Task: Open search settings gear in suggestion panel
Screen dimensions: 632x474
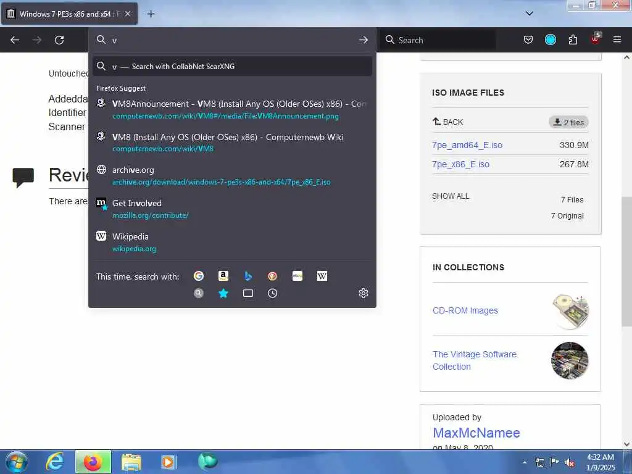Action: coord(363,293)
